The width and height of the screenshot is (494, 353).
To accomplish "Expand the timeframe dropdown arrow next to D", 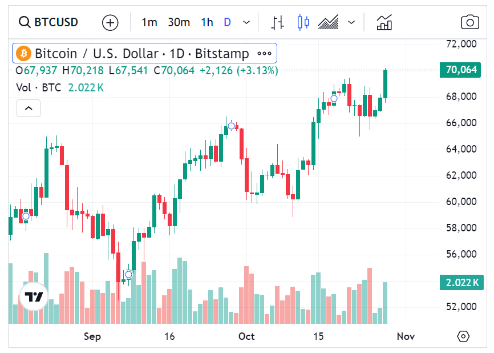I will [x=245, y=22].
